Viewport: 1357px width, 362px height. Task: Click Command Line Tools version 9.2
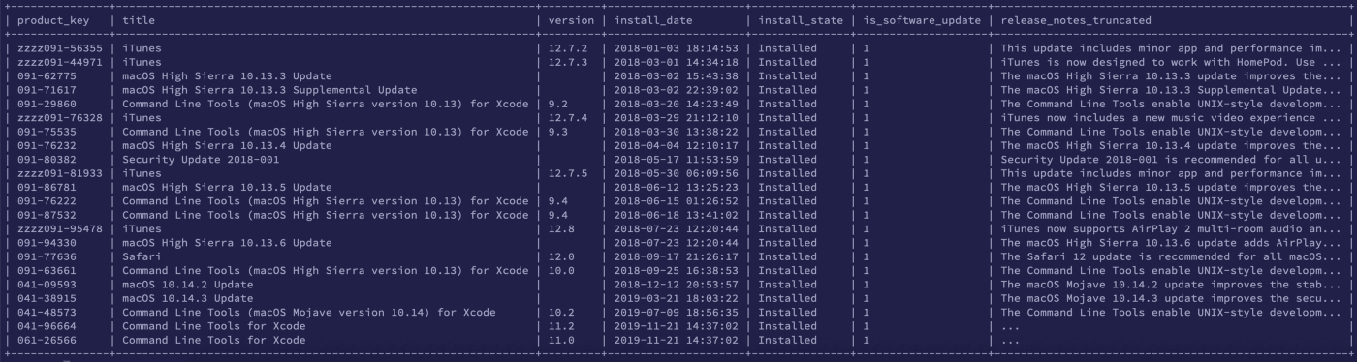pyautogui.click(x=558, y=104)
